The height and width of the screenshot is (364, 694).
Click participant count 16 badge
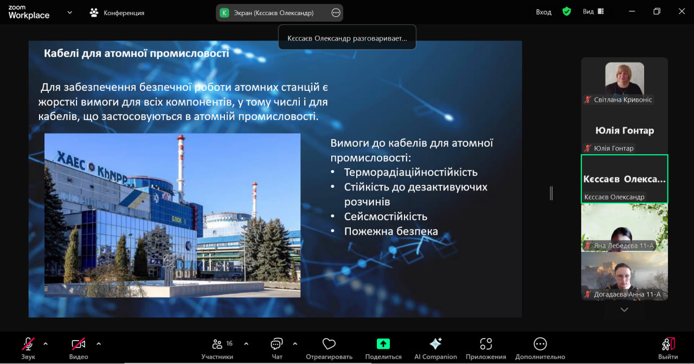point(229,343)
